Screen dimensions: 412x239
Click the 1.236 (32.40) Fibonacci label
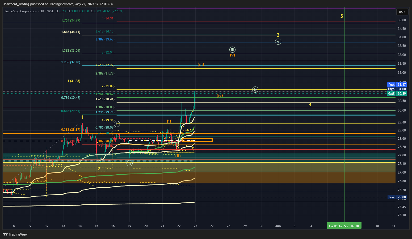coord(71,62)
